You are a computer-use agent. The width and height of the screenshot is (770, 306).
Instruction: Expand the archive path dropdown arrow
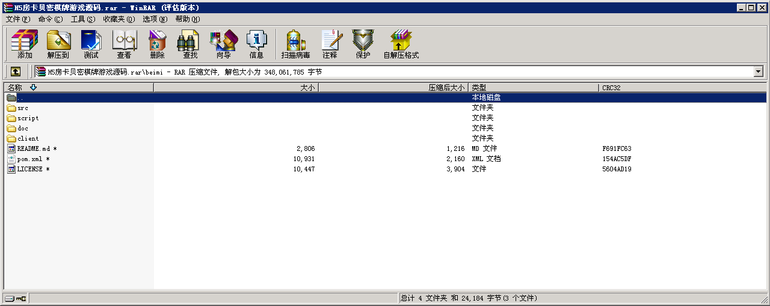point(758,72)
